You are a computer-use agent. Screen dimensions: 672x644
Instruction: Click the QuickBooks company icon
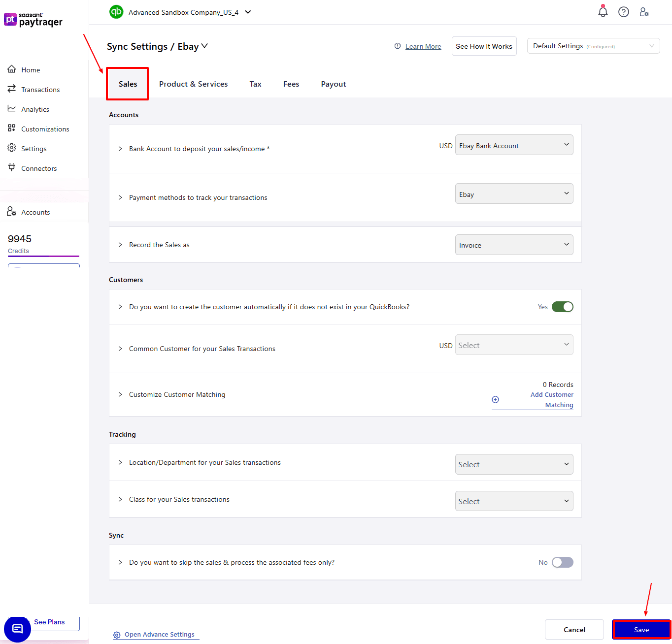click(116, 12)
